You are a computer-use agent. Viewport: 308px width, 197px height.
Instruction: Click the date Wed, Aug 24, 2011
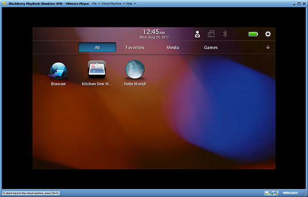pos(154,37)
